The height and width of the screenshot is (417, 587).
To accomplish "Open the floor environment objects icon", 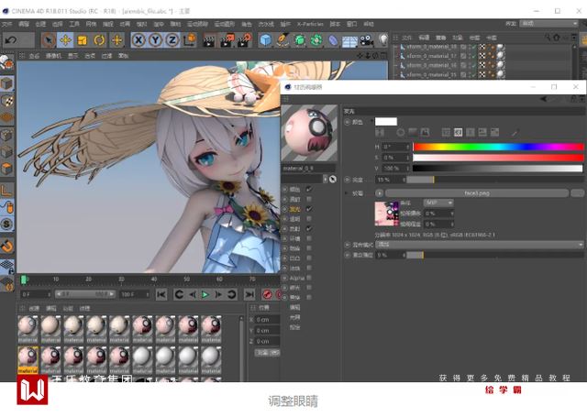I will (350, 40).
